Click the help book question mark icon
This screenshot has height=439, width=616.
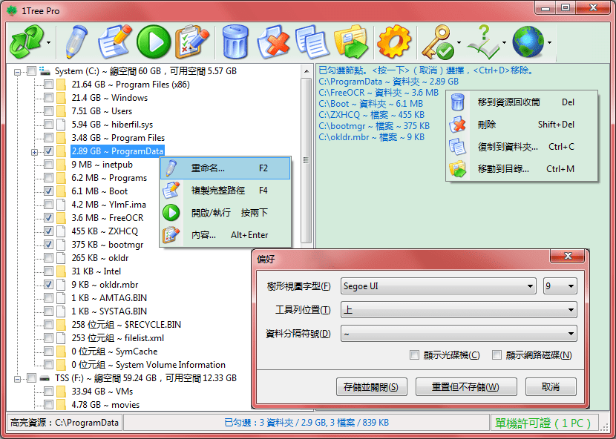(483, 42)
